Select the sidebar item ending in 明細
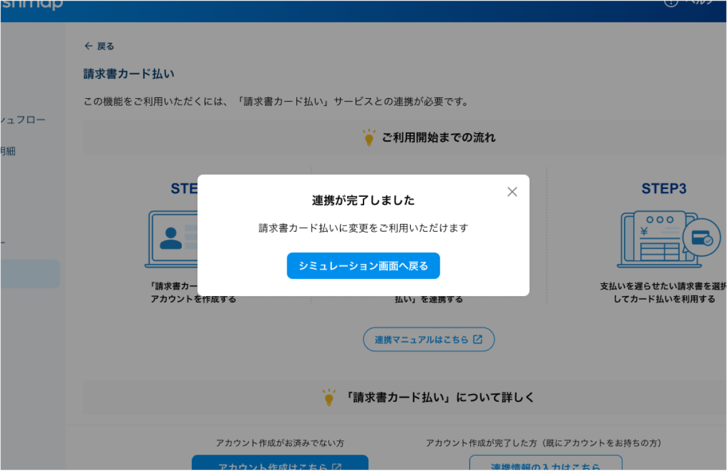Screen dimensions: 727x471 pos(8,151)
